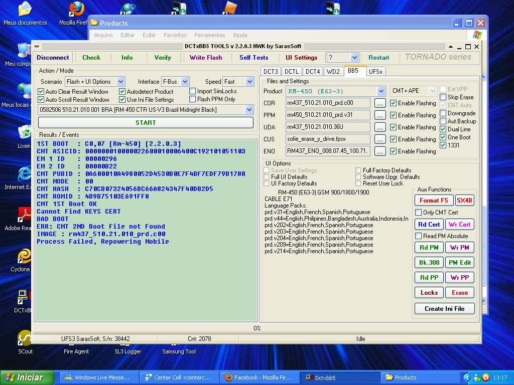Viewport: 514px width, 385px height.
Task: Enable the Downgrade checkbox
Action: [443, 113]
